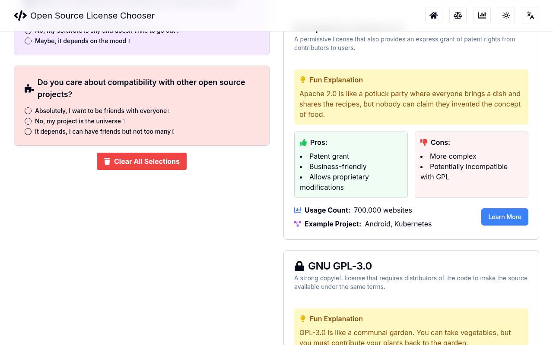Click the puzzle piece compatibility icon
553x345 pixels.
29,88
